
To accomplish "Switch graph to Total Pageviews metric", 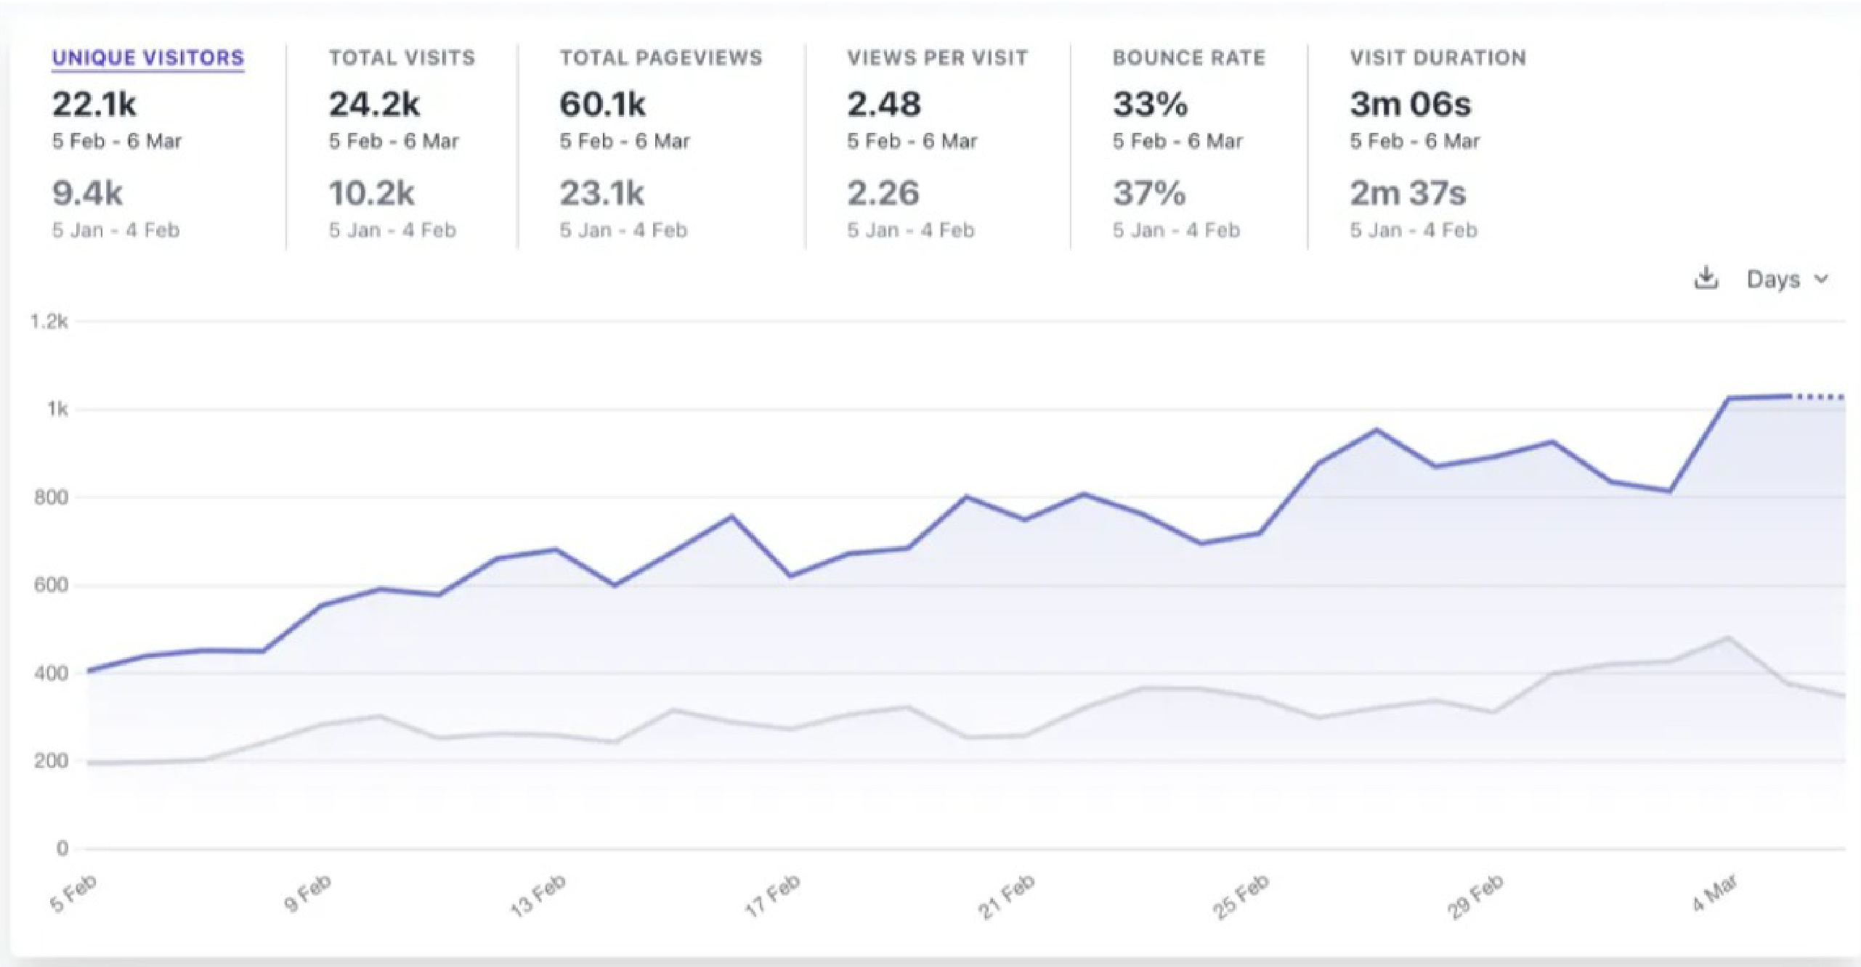I will [660, 58].
